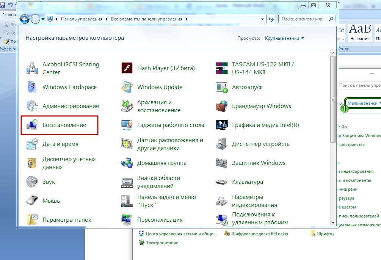
Task: Open Архивация и восстановление icon
Action: click(127, 106)
